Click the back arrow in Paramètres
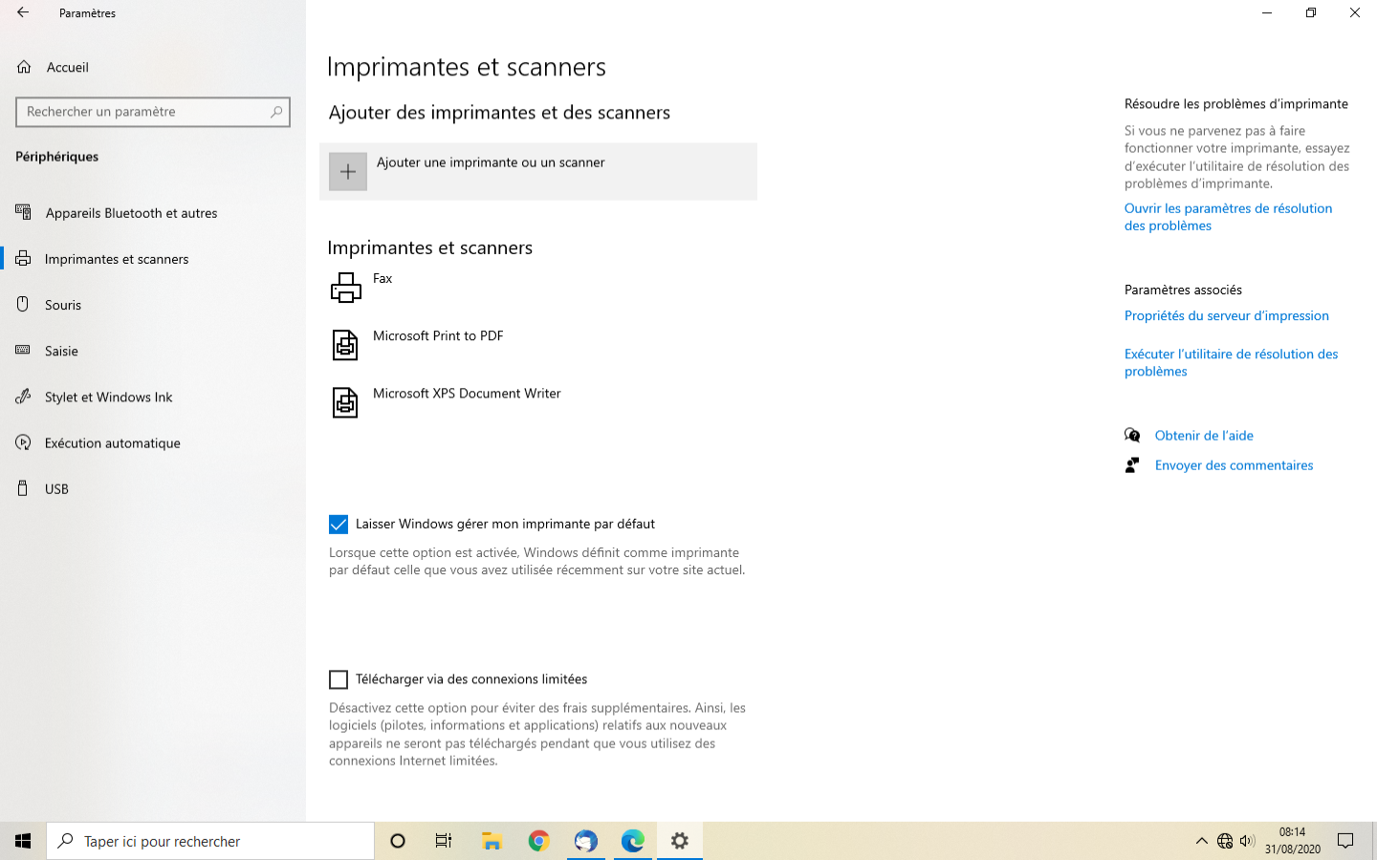1377x860 pixels. coord(23,12)
